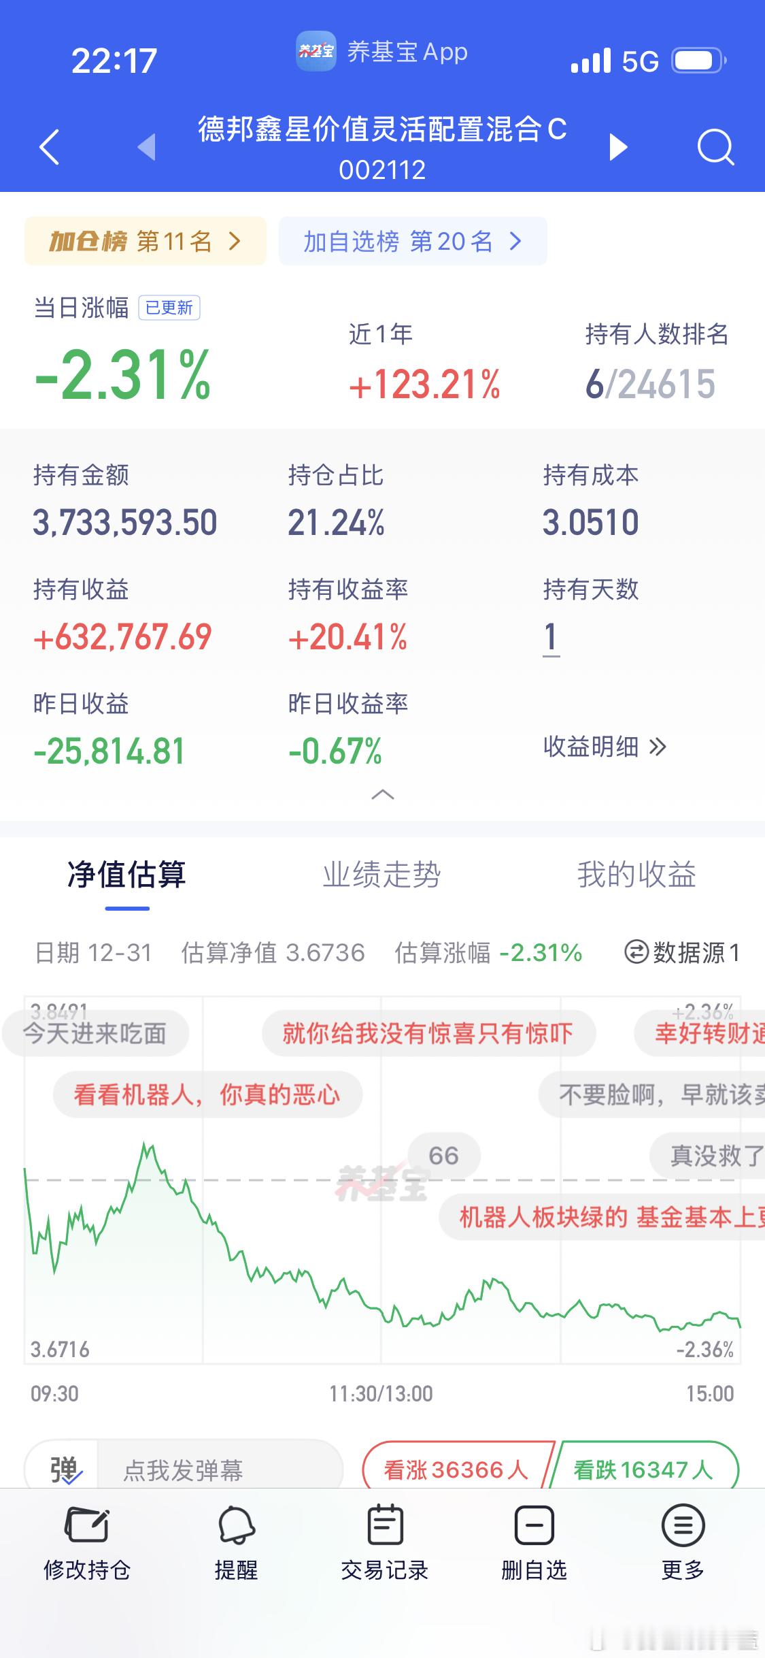765x1658 pixels.
Task: Go to previous fund with left triangle
Action: (147, 147)
